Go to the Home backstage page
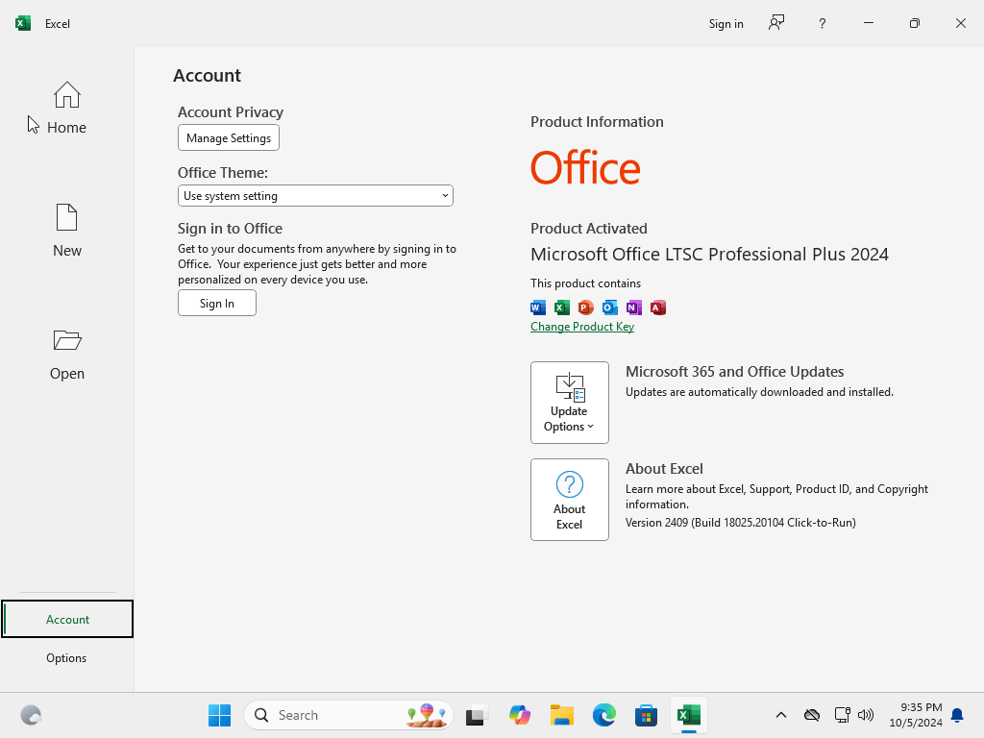The image size is (984, 738). pyautogui.click(x=66, y=108)
